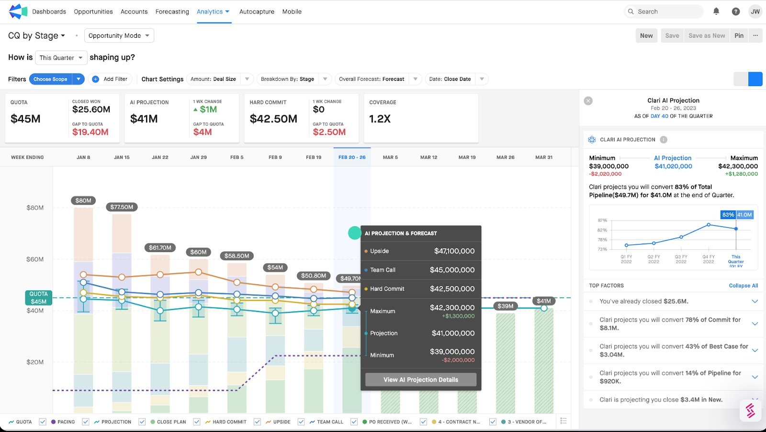Viewport: 766px width, 432px height.
Task: Click the yellow 4 - CONTRACT legend dot
Action: [434, 422]
